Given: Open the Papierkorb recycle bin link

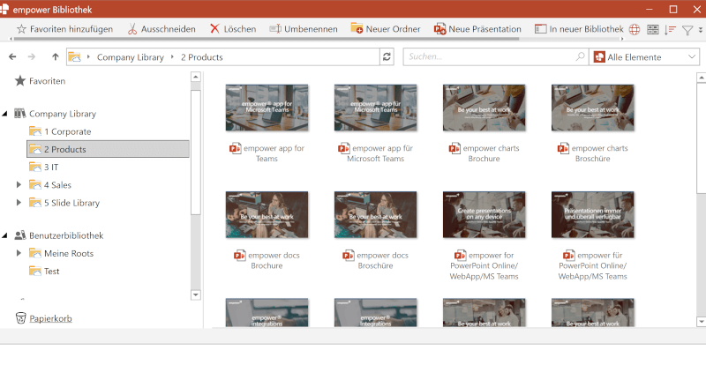Looking at the screenshot, I should point(51,318).
